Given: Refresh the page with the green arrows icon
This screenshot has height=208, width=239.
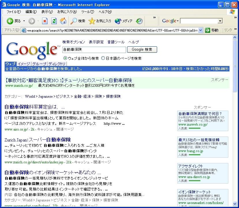Looking at the screenshot, I should click(x=54, y=21).
